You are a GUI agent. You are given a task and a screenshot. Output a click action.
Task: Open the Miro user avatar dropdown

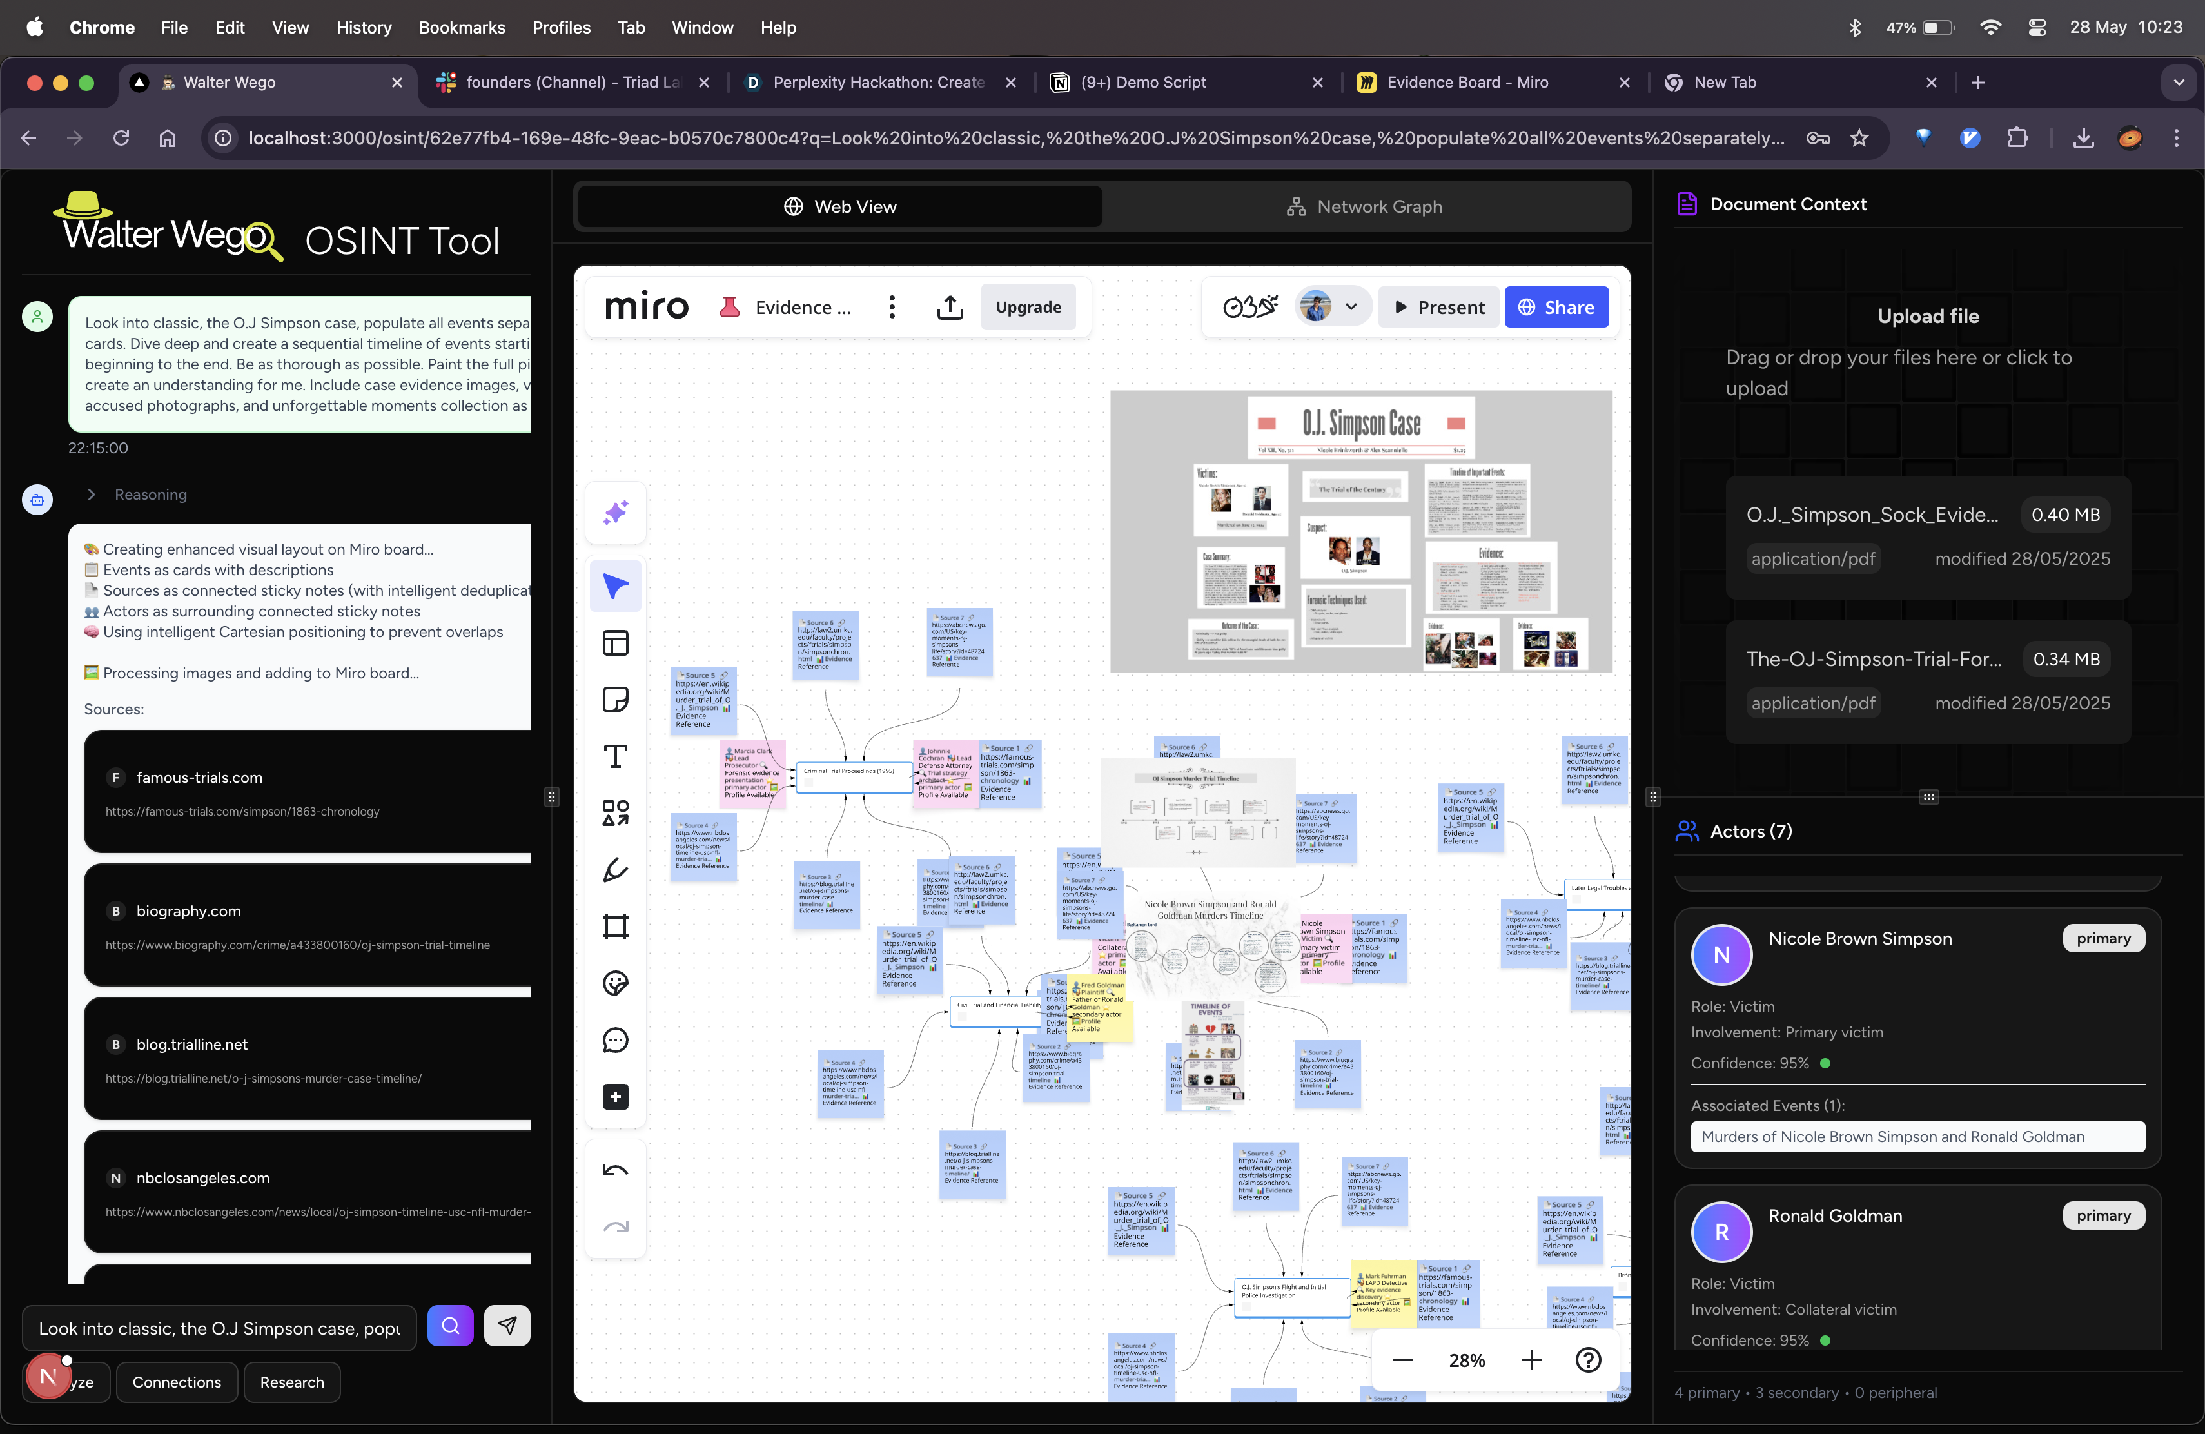pos(1351,308)
